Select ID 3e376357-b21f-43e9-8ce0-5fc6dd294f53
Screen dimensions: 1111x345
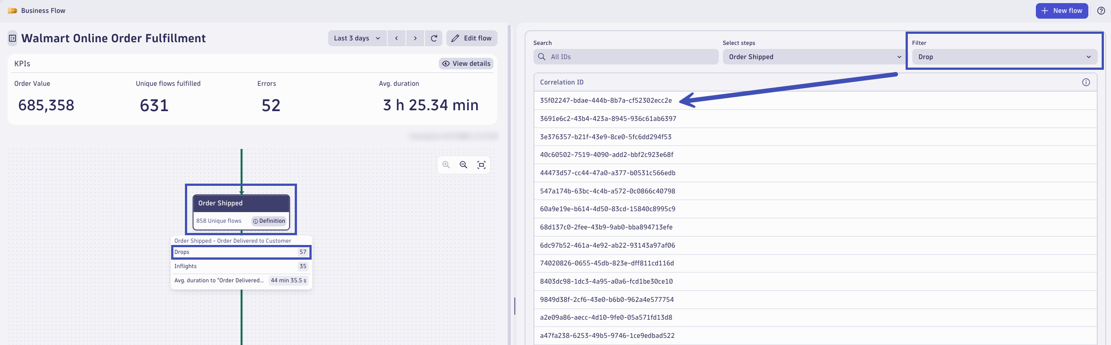[815, 137]
